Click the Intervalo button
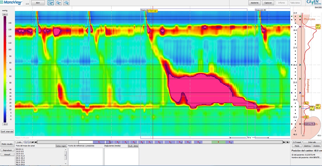Screen dimensions: 322x166 [x=312, y=142]
